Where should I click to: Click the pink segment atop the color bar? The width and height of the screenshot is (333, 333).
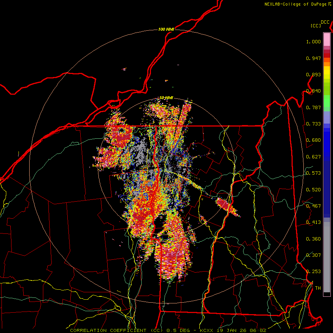(327, 39)
